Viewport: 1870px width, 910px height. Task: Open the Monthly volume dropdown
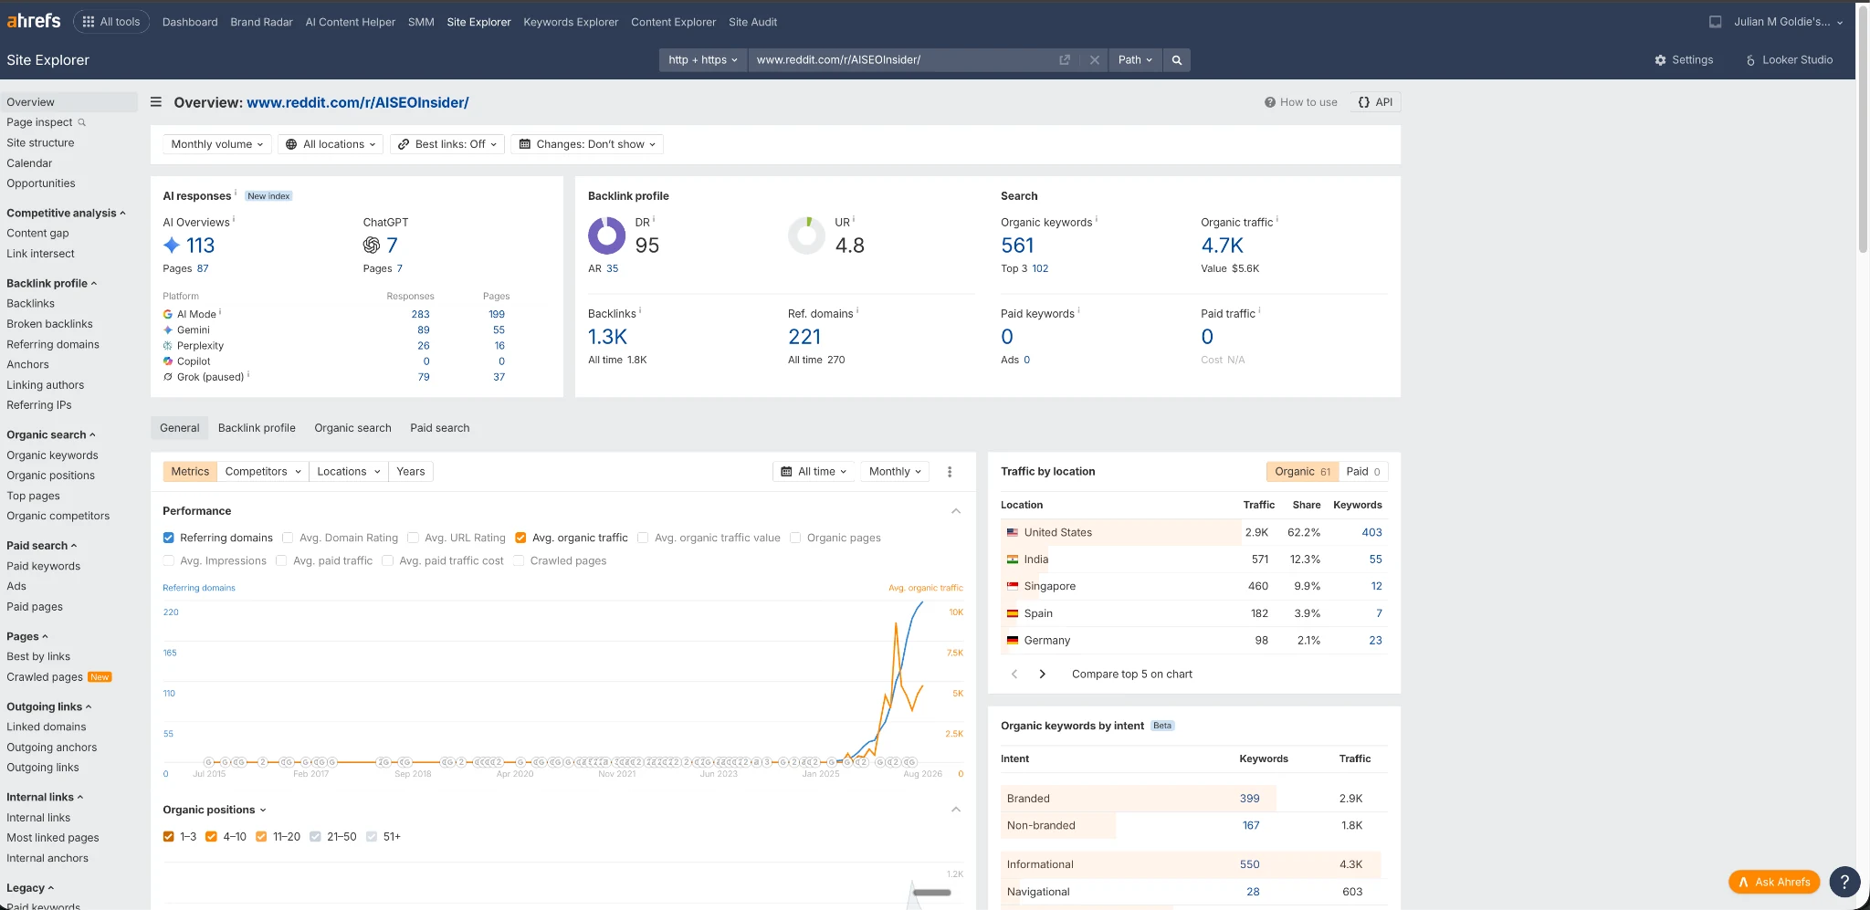(x=217, y=144)
